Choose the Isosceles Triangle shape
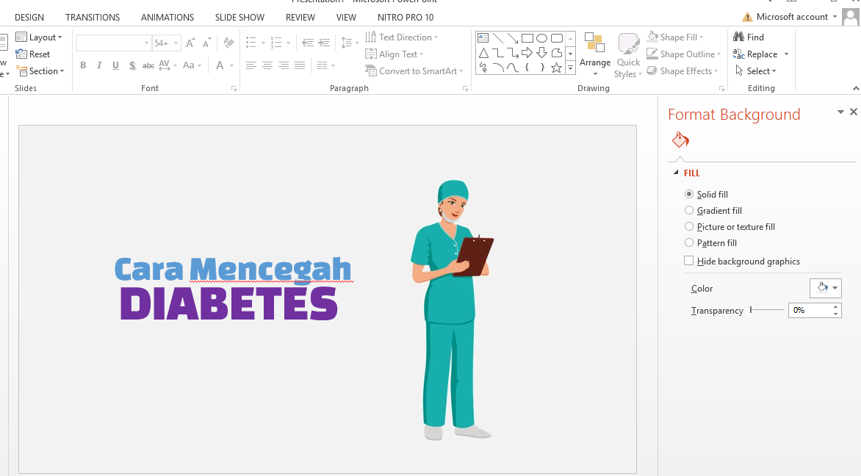This screenshot has width=861, height=476. click(x=483, y=53)
